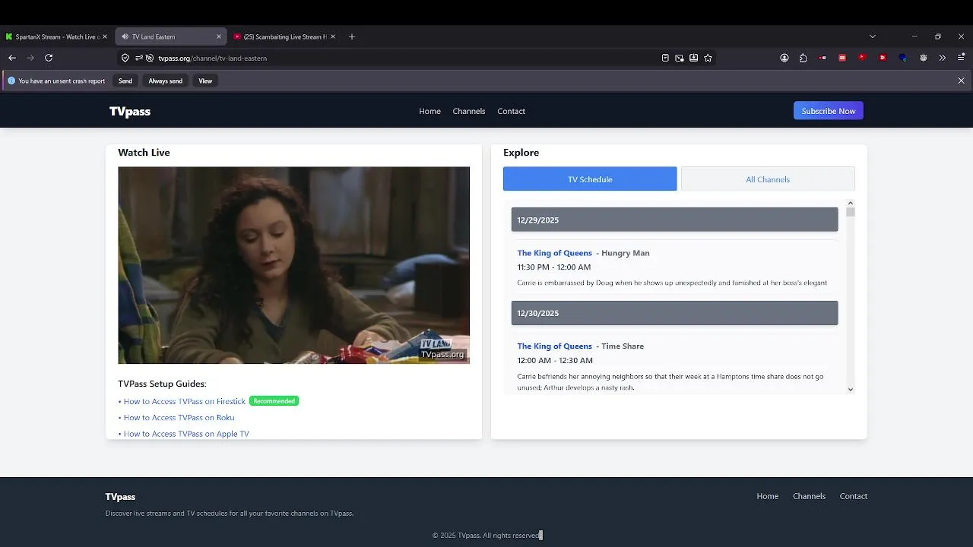Click the 12/30/2025 date header
Viewport: 973px width, 547px height.
[x=674, y=313]
